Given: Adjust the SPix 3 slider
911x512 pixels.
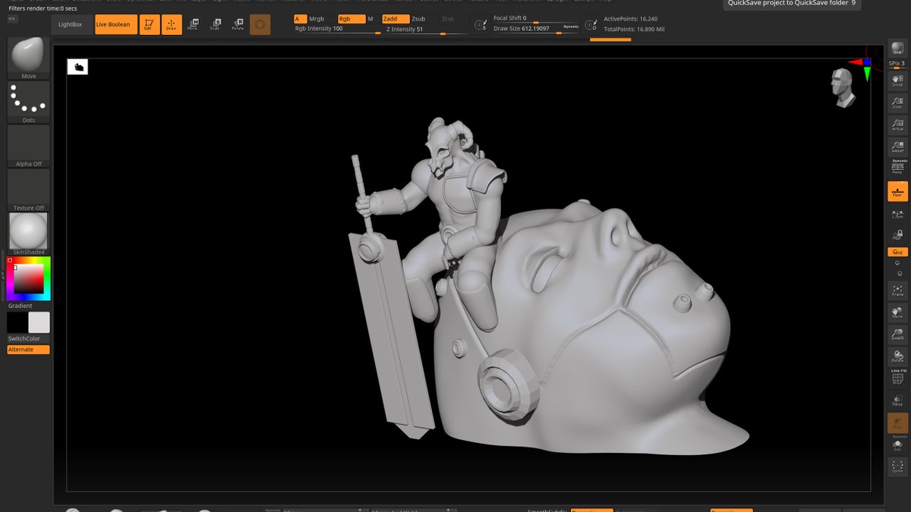Looking at the screenshot, I should pyautogui.click(x=897, y=63).
